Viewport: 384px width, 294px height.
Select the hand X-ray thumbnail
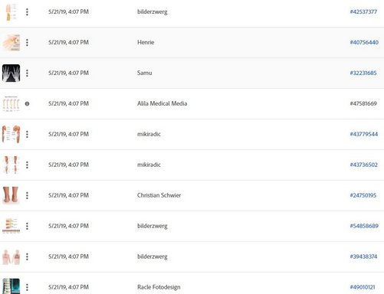click(11, 73)
